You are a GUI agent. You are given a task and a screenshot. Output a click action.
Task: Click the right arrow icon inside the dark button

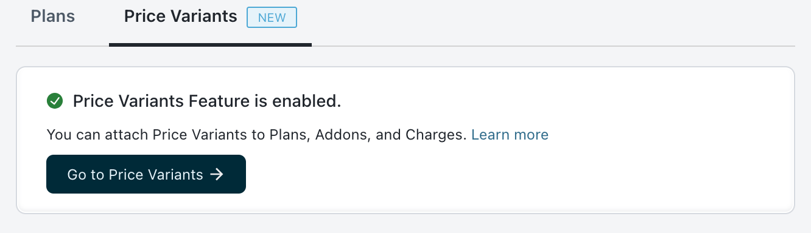click(x=217, y=175)
